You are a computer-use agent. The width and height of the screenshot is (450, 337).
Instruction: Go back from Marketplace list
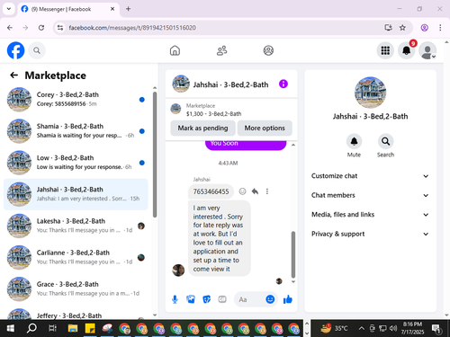[13, 75]
